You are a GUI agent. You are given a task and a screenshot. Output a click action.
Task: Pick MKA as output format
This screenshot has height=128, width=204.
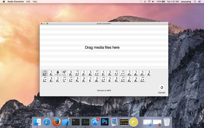click(x=129, y=79)
